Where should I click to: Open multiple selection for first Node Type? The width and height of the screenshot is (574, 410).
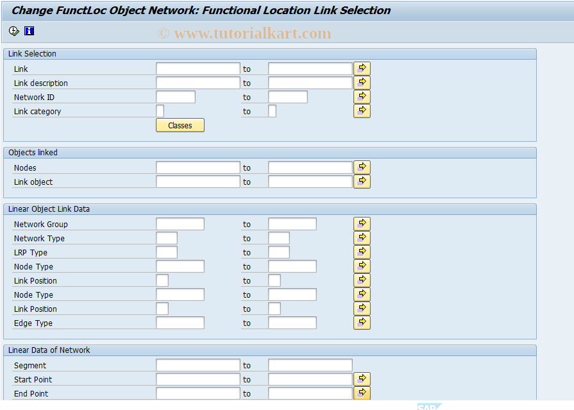362,266
